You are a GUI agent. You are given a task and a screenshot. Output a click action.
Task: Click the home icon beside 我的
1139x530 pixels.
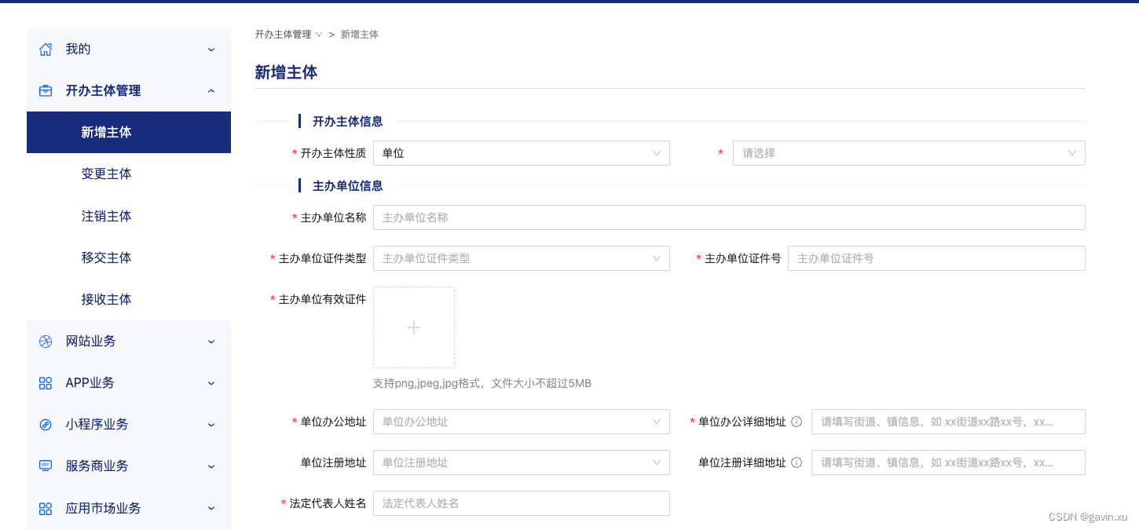coord(46,49)
